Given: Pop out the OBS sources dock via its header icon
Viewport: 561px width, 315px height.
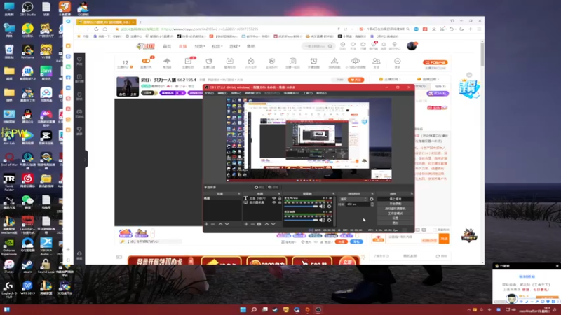Looking at the screenshot, I should point(279,194).
